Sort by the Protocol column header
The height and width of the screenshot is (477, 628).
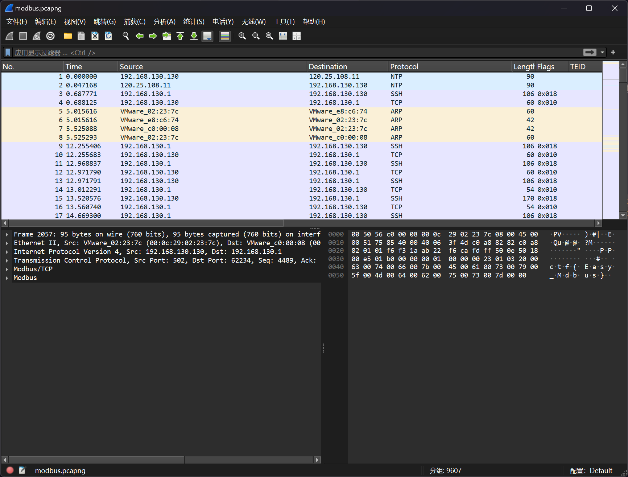450,67
